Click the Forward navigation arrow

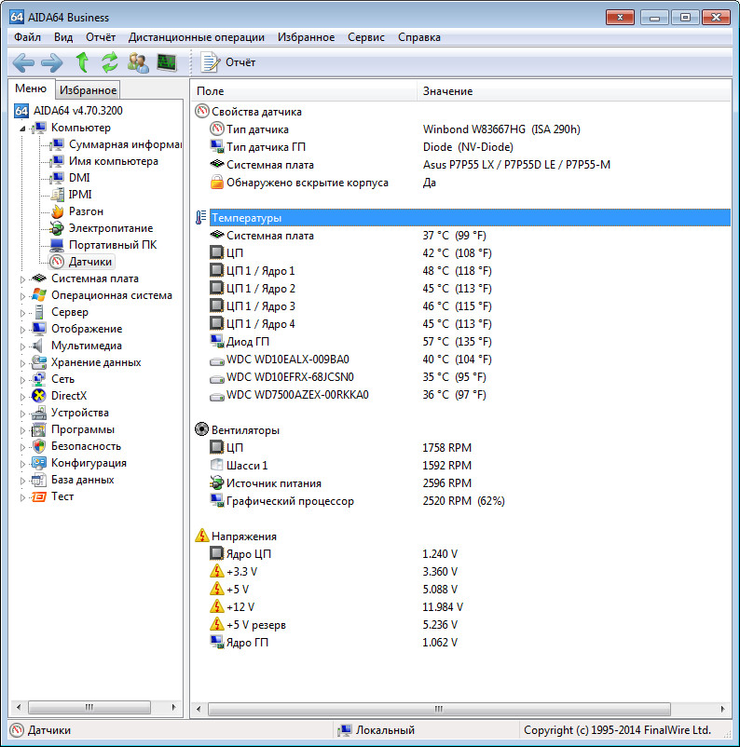click(52, 62)
